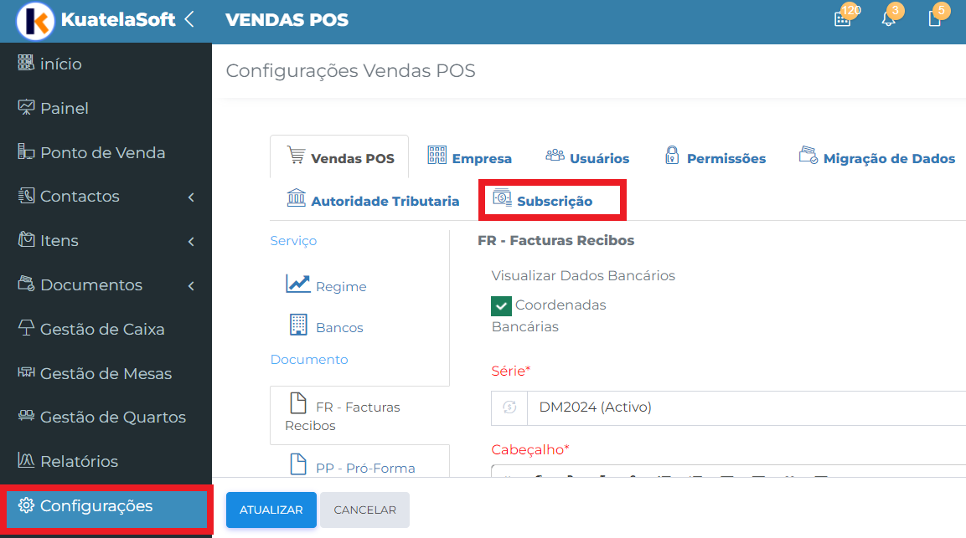This screenshot has width=966, height=538.
Task: Click the CANCELAR button
Action: tap(364, 510)
